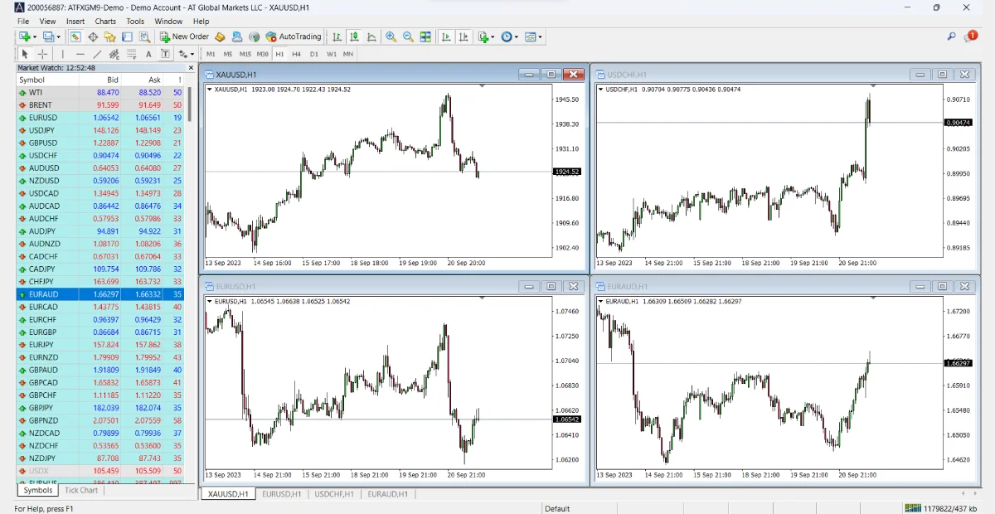This screenshot has width=995, height=514.
Task: Enable chart auto scroll
Action: coord(444,36)
